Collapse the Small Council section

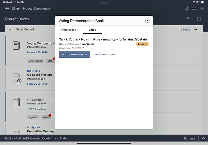pos(11,30)
